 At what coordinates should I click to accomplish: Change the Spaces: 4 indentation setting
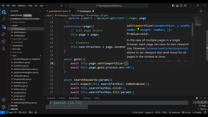coord(149,112)
